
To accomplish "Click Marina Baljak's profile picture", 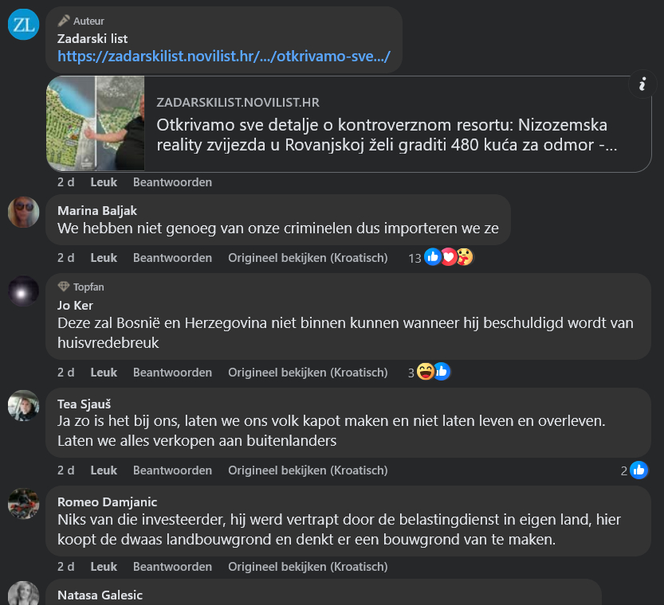I will pyautogui.click(x=23, y=212).
